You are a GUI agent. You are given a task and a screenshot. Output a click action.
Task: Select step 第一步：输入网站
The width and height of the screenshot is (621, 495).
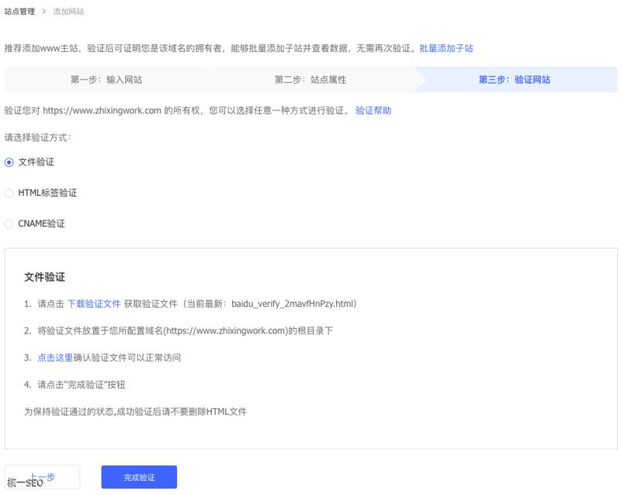tap(108, 80)
